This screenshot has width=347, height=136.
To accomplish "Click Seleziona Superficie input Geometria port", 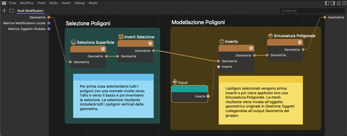I will click(70, 62).
